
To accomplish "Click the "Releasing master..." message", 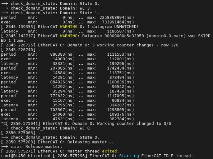I will (x=90, y=142).
